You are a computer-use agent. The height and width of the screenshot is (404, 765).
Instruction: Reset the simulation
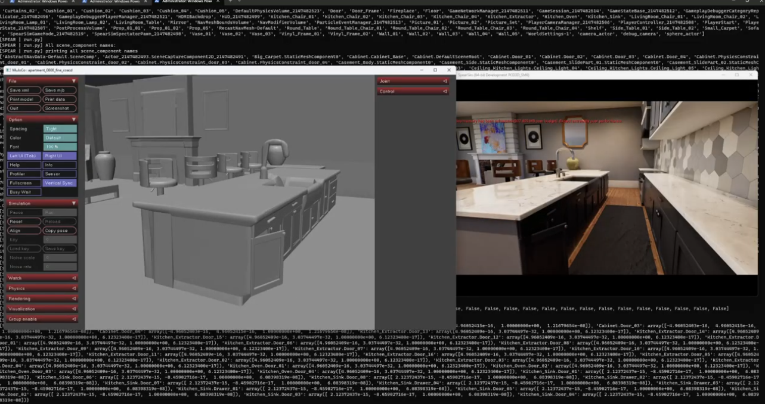click(x=24, y=221)
